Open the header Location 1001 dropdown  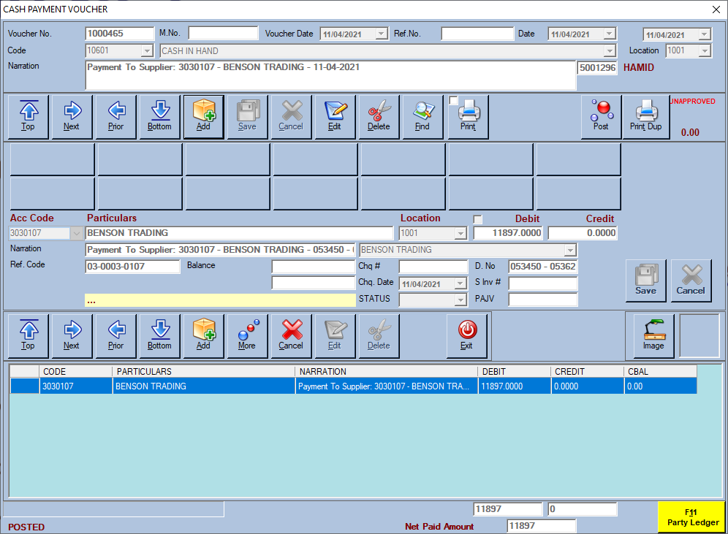tap(705, 50)
